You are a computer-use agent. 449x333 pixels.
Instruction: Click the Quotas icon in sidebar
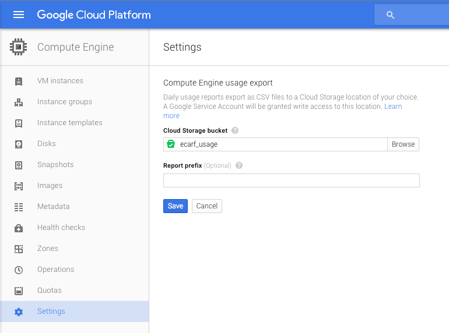(x=19, y=291)
